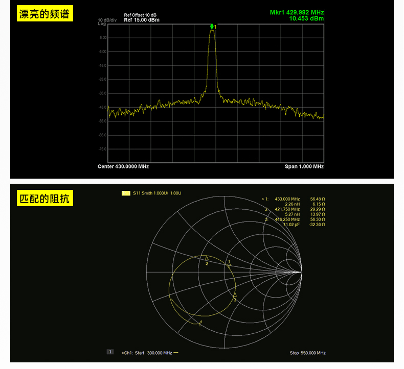Viewport: 404px width, 369px height.
Task: Select the Center 430.0000 MHz label
Action: coord(123,166)
